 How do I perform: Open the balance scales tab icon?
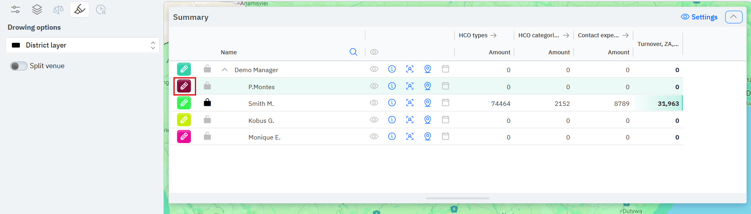click(x=58, y=10)
